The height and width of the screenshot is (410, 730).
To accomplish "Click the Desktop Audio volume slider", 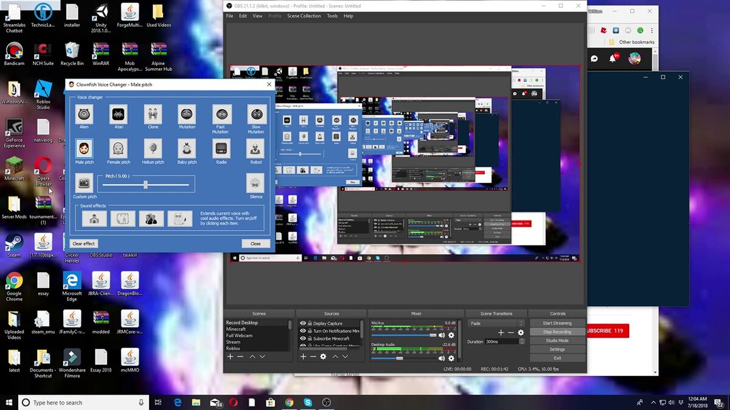I will pos(404,358).
